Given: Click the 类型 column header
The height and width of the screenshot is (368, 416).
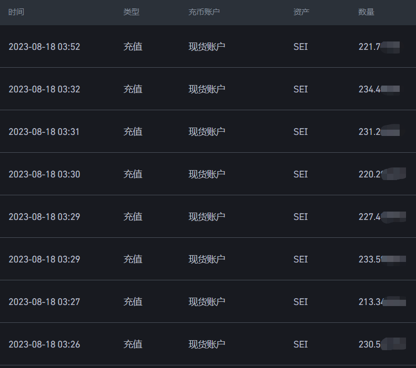Looking at the screenshot, I should 131,12.
